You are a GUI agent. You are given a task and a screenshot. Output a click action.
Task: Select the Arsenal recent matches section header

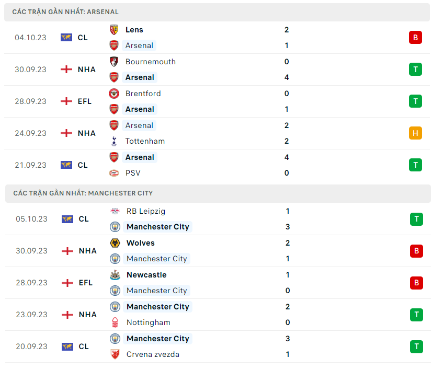tap(65, 11)
